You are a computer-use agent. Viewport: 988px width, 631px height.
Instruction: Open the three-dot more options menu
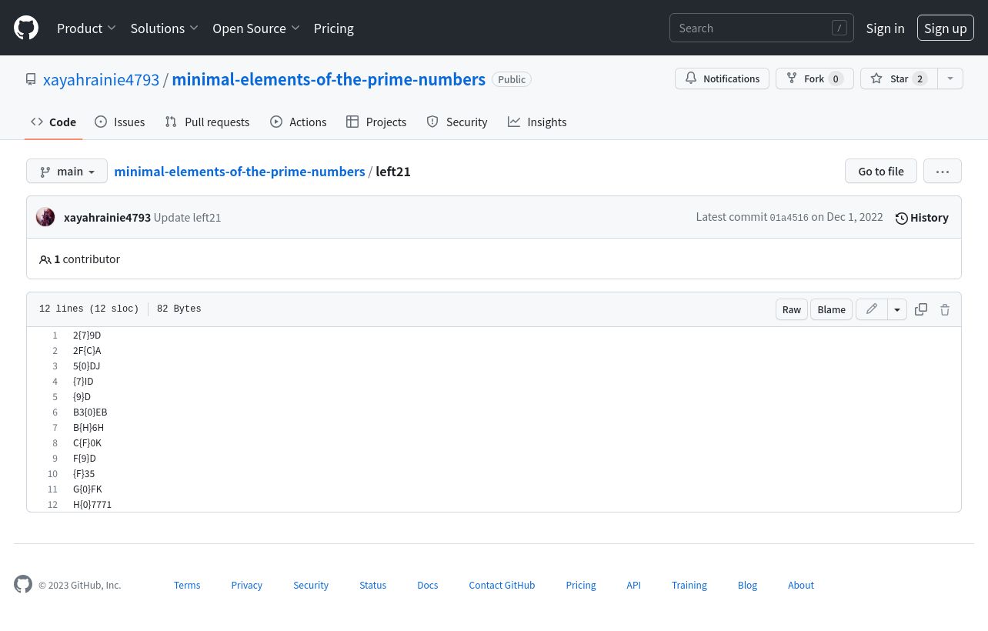tap(943, 171)
